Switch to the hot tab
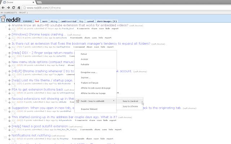The width and height of the screenshot is (231, 144). point(37,21)
